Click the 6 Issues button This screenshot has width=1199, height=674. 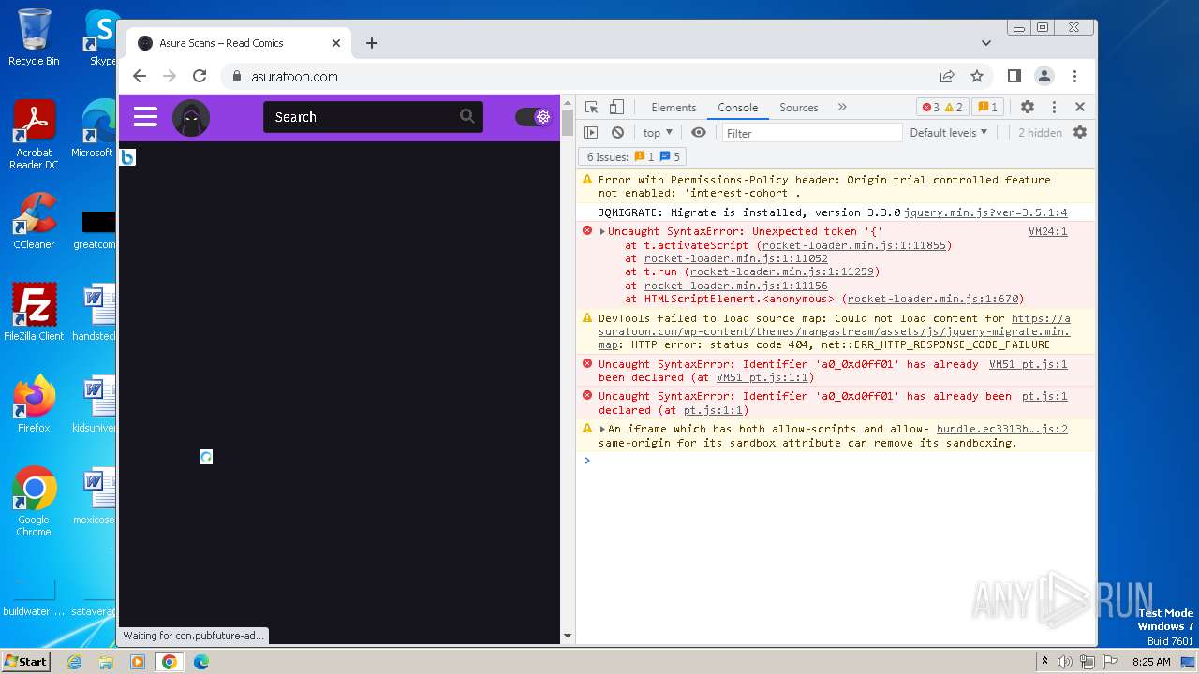[633, 156]
